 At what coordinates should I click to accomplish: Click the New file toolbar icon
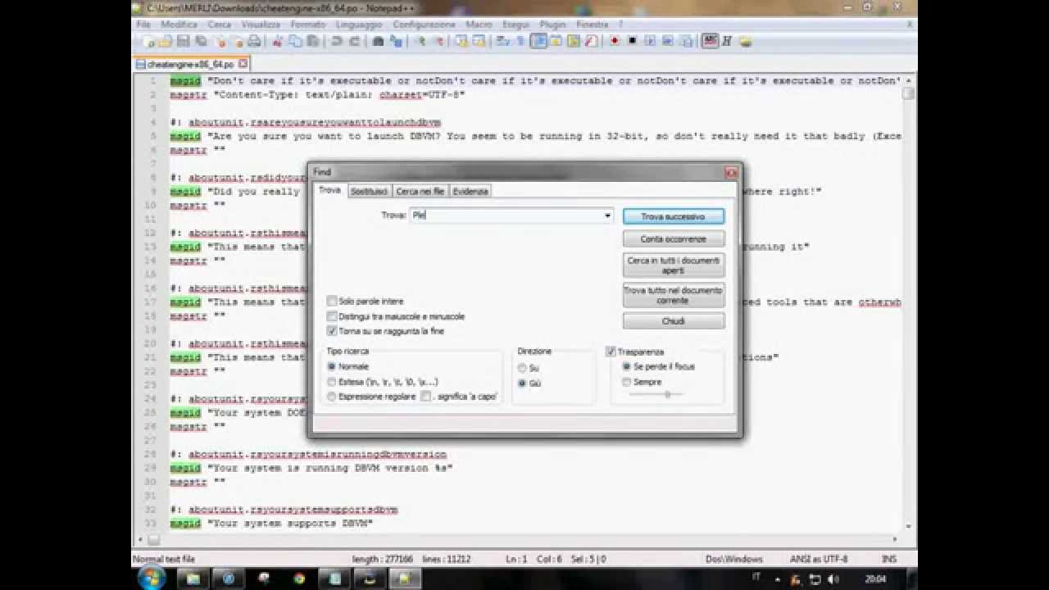point(150,41)
